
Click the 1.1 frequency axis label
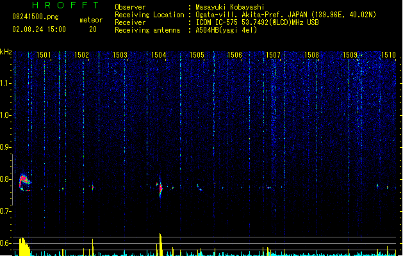pyautogui.click(x=5, y=83)
